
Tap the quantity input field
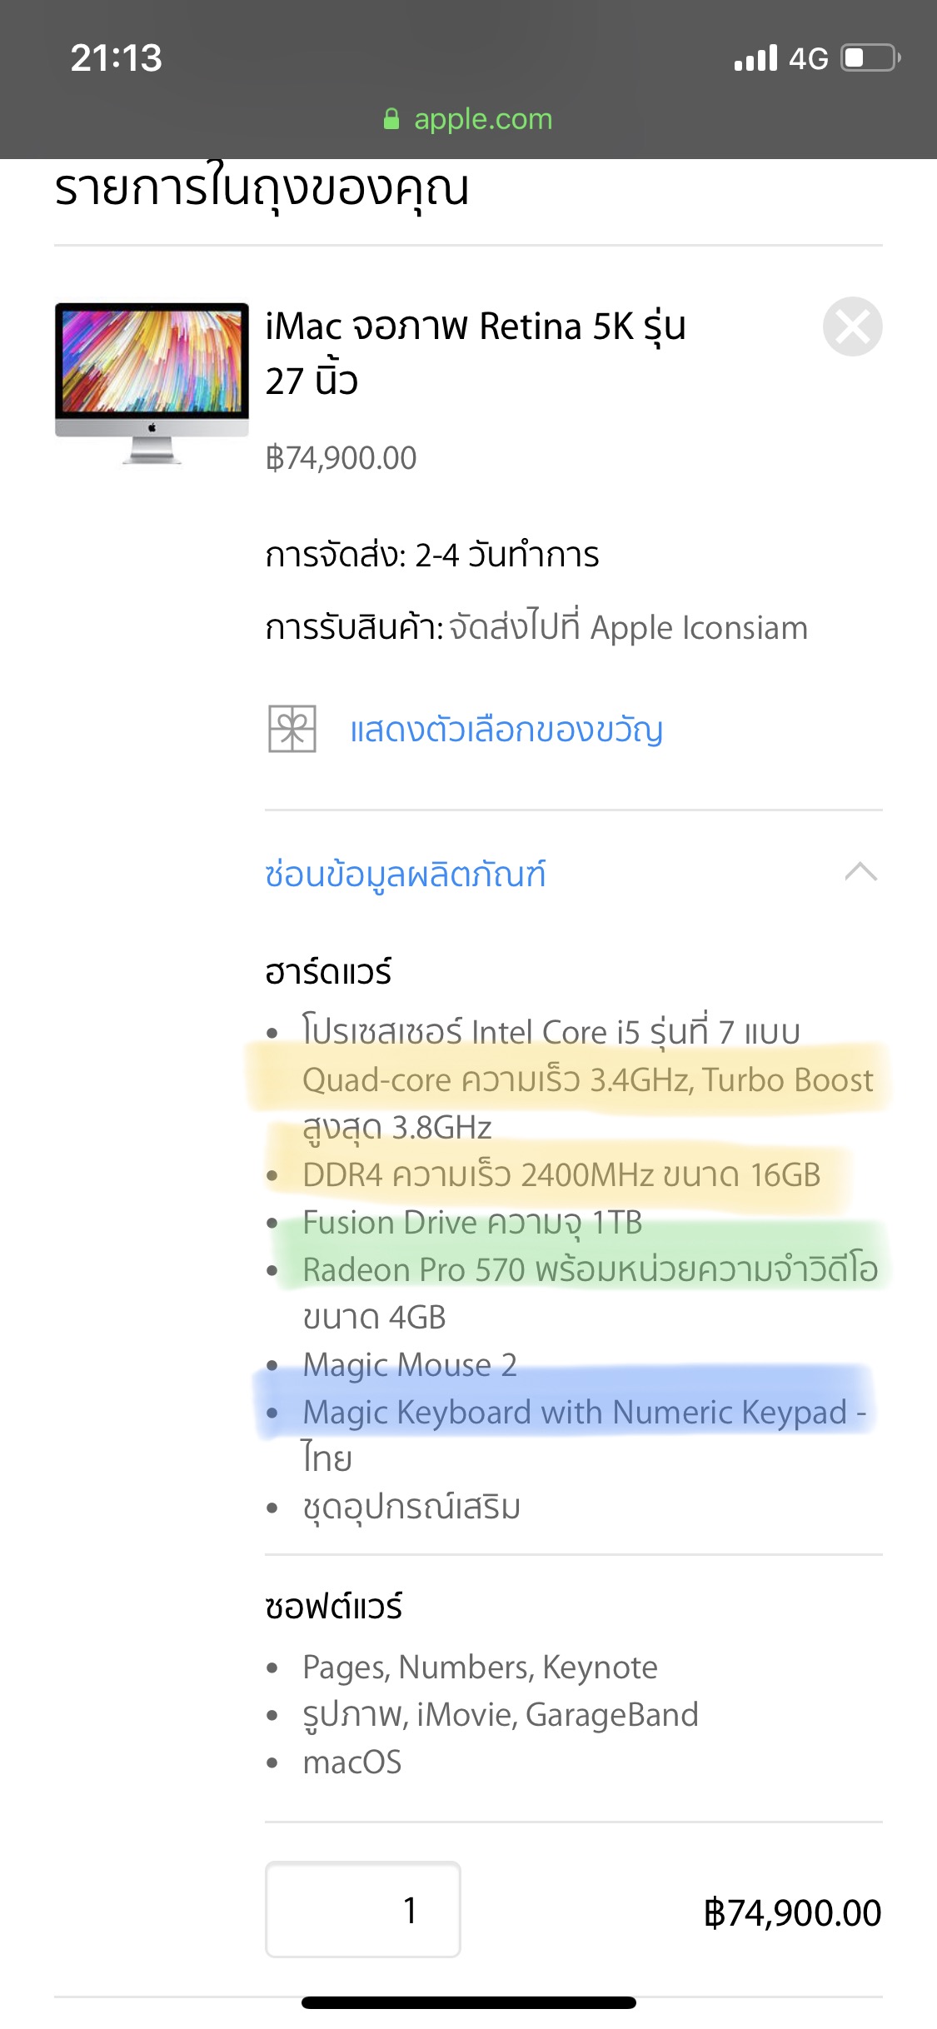coord(363,1909)
